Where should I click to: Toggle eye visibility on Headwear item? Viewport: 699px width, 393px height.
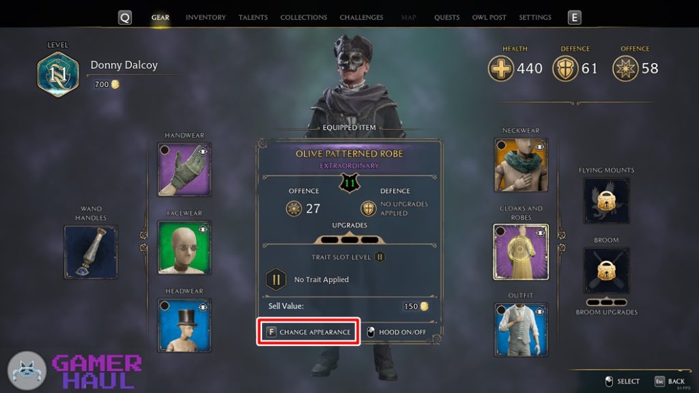pos(203,307)
